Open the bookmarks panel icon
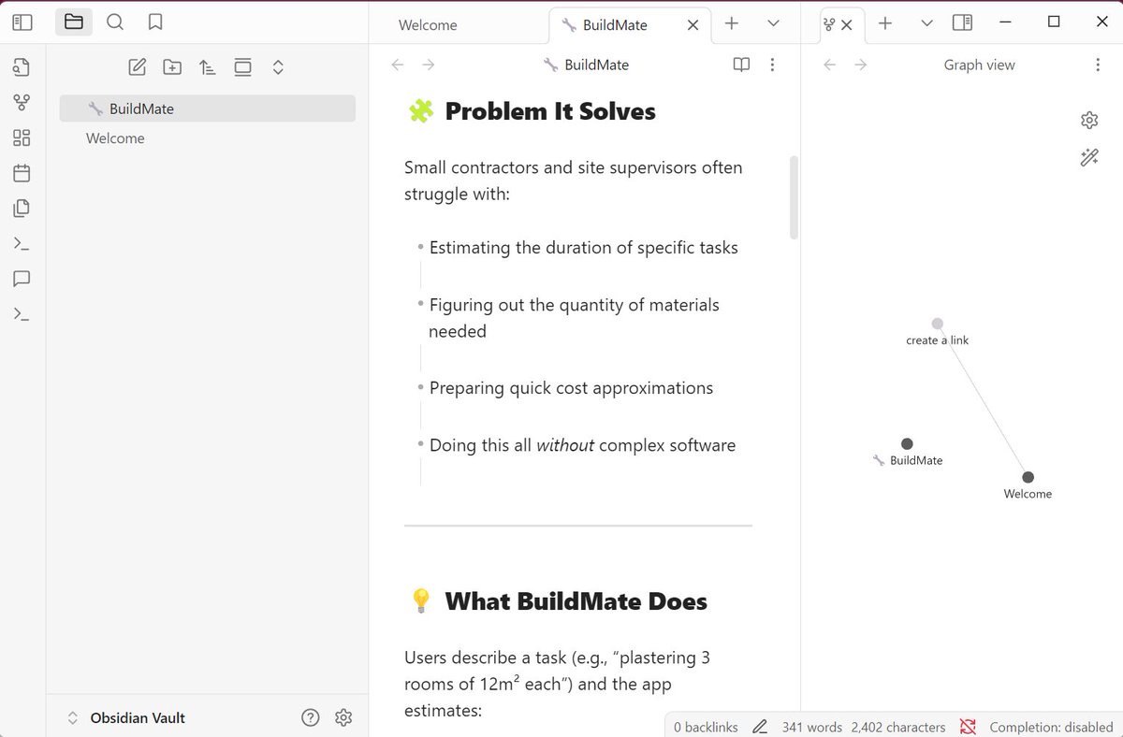The image size is (1123, 737). pos(155,22)
